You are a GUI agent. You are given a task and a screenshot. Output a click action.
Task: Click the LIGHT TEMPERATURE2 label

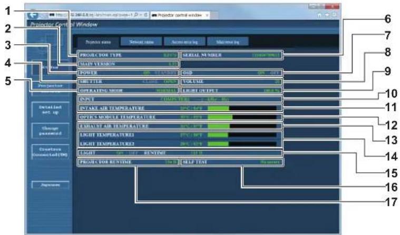pyautogui.click(x=107, y=144)
